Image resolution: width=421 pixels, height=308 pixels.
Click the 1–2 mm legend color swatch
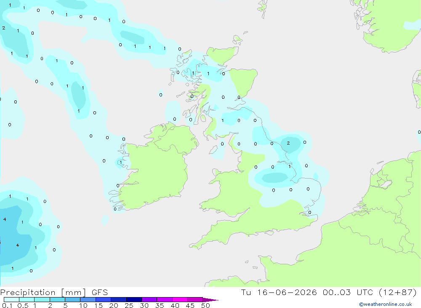coord(42,300)
